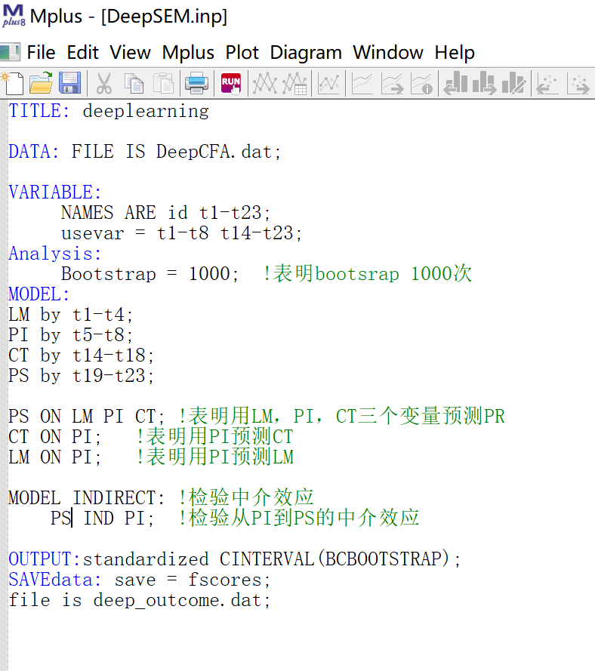This screenshot has width=595, height=671.
Task: Click the NAMES ARE id t1-t23 line
Action: tap(165, 213)
